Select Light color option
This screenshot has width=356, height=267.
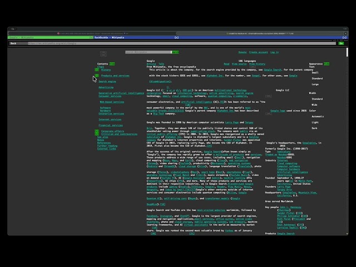coord(315,122)
